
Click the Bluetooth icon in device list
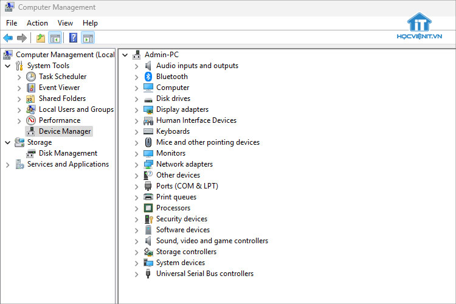coord(148,77)
